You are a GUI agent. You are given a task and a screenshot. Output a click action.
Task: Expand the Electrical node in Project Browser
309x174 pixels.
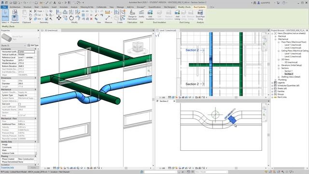tap(276, 36)
